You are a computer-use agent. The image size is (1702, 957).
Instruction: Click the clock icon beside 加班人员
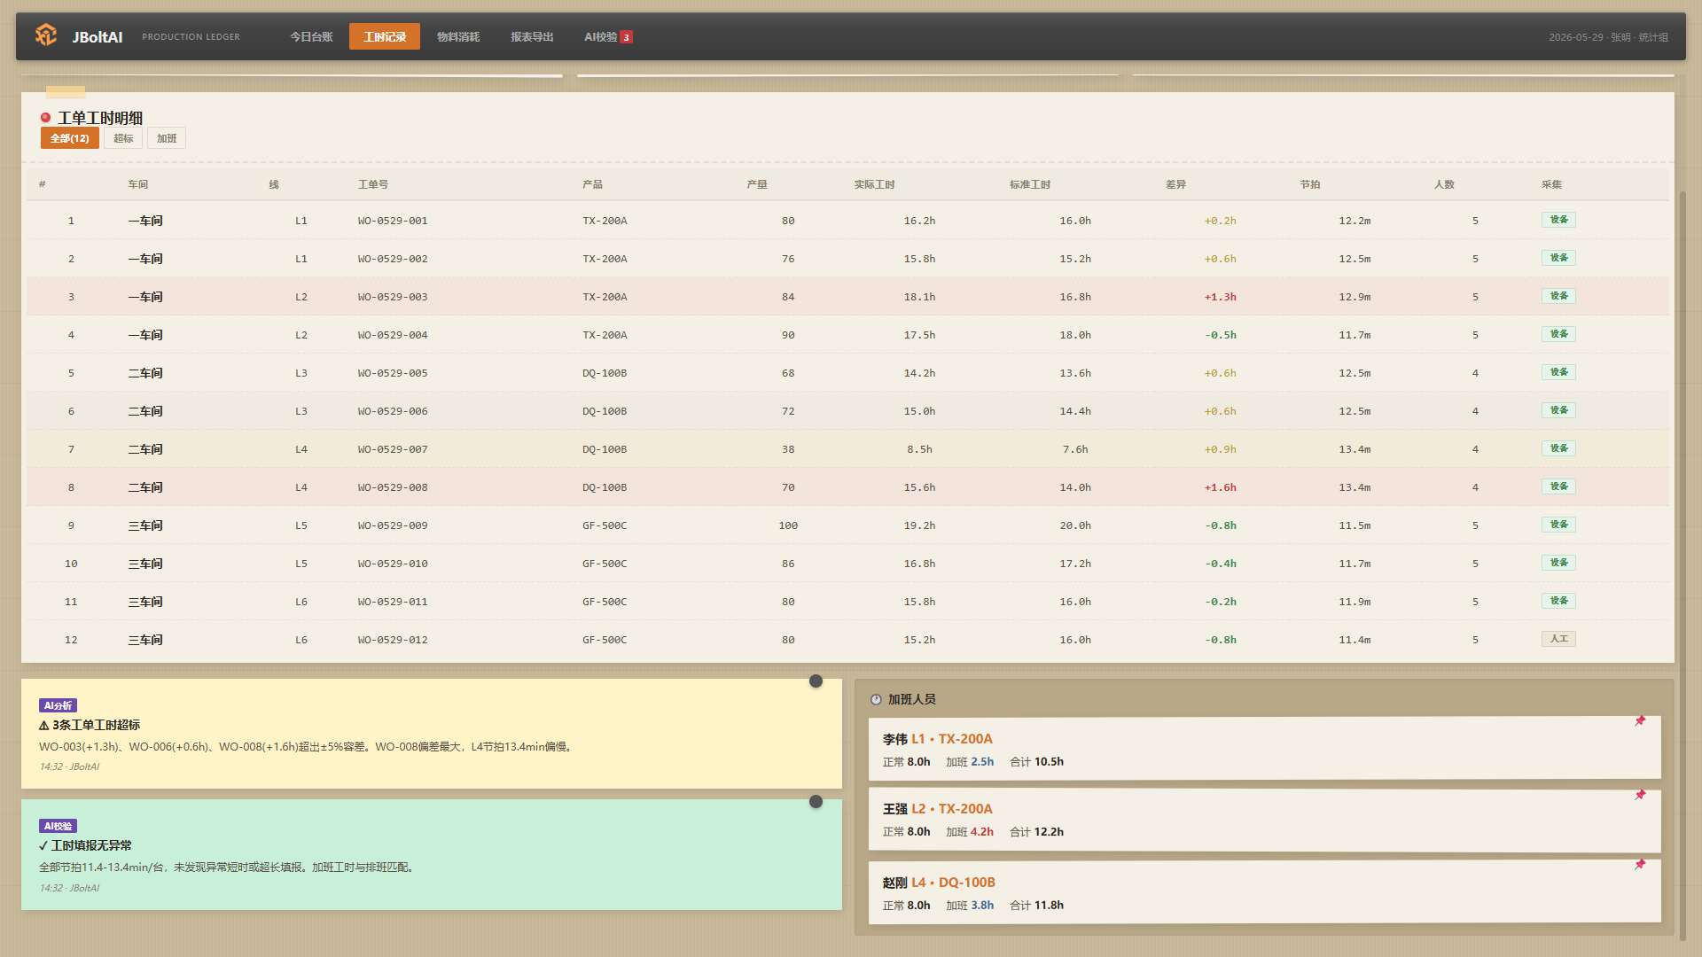coord(876,699)
